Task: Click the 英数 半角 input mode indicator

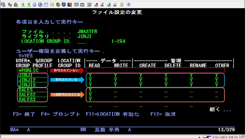Action: tap(107, 130)
